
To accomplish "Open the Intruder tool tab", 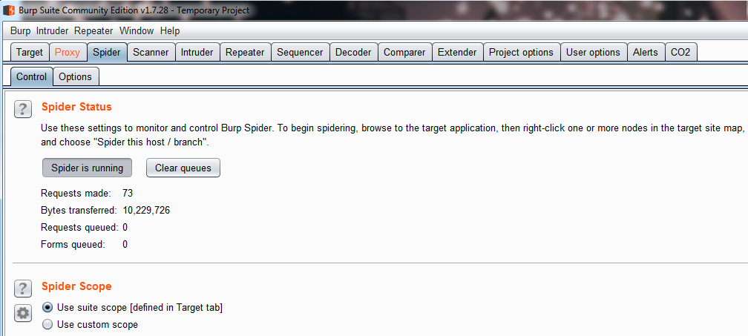I will point(197,53).
